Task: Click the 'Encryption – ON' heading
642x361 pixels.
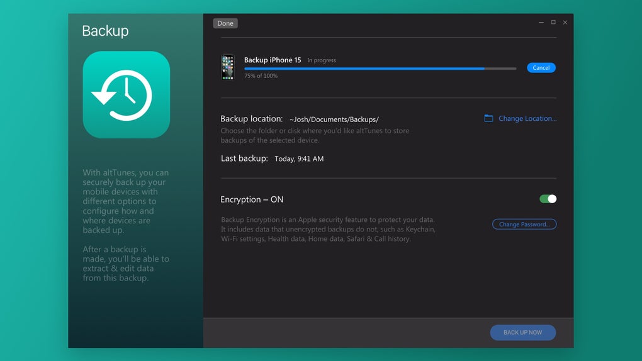Action: pos(252,199)
